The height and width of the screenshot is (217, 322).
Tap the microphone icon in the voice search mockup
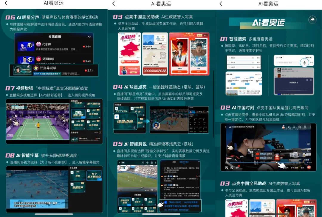pyautogui.click(x=304, y=62)
